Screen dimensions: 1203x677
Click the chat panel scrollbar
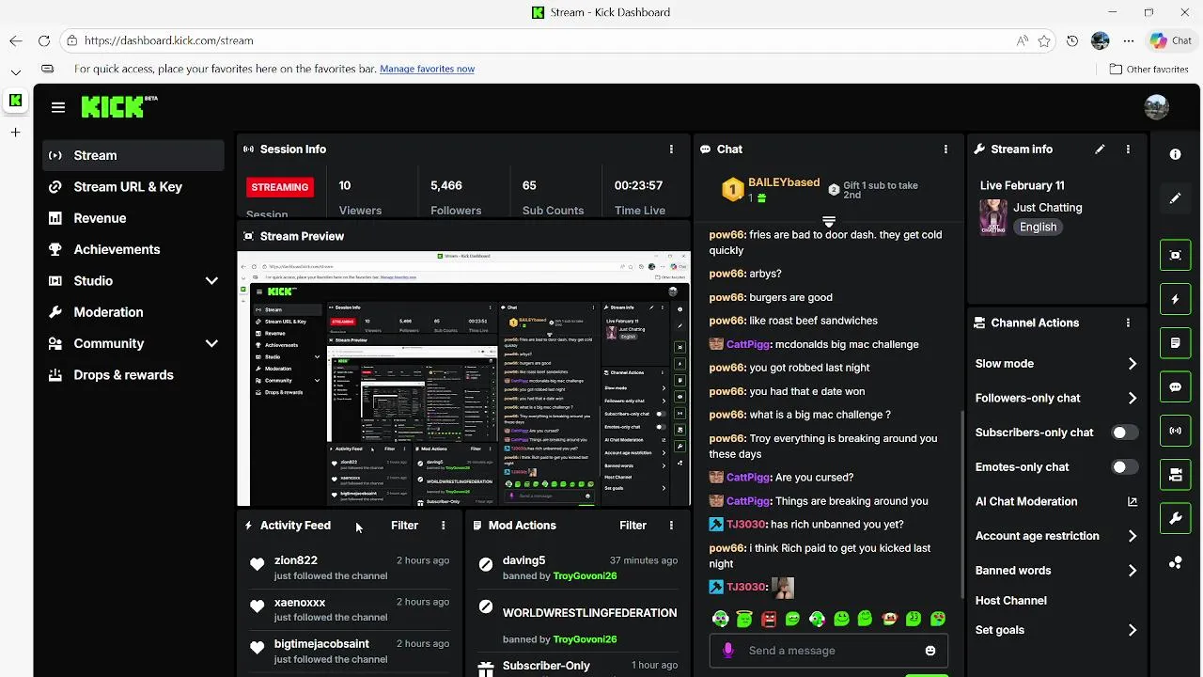click(x=961, y=503)
